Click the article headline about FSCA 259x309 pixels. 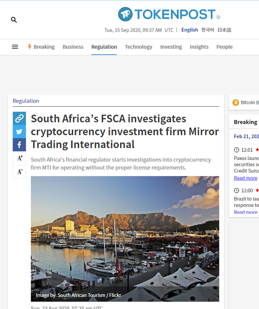[x=125, y=131]
